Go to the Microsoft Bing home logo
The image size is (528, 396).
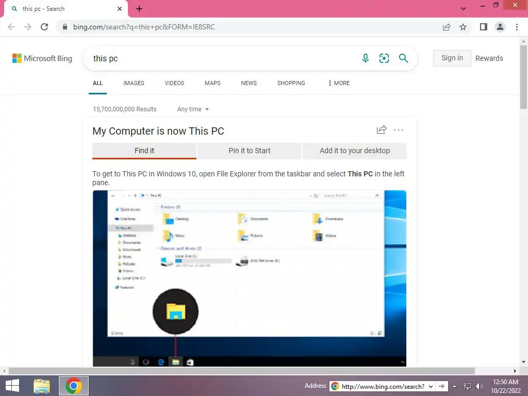(x=42, y=58)
